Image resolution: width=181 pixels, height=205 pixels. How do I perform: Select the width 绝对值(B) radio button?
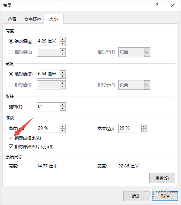tap(11, 74)
